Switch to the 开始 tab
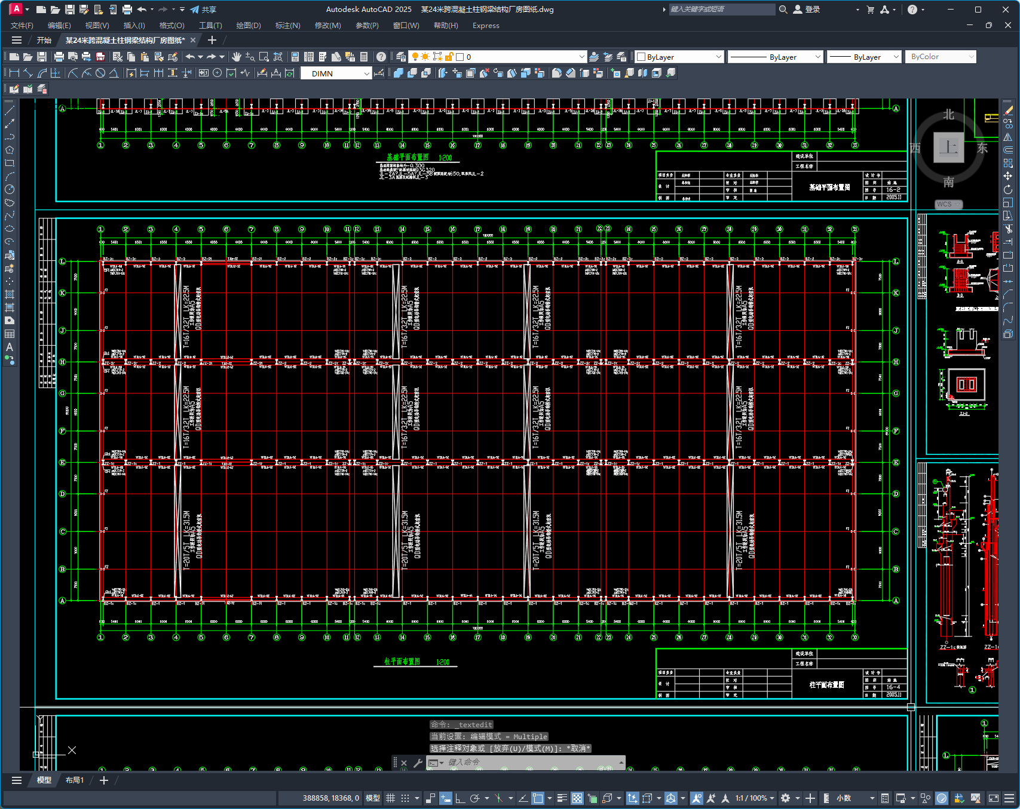This screenshot has width=1020, height=809. (x=44, y=40)
